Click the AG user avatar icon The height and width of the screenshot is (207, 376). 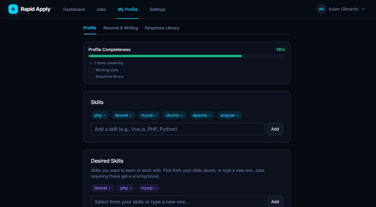321,9
